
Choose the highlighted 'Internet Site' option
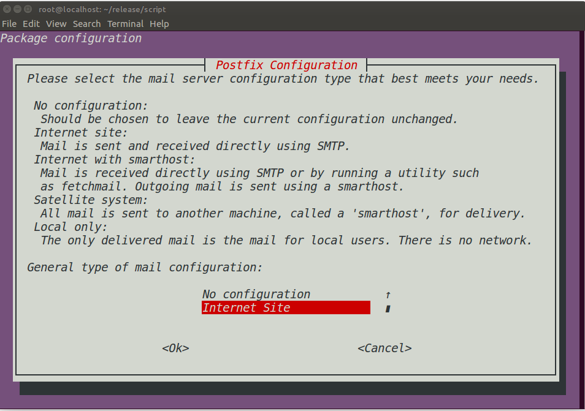point(286,307)
